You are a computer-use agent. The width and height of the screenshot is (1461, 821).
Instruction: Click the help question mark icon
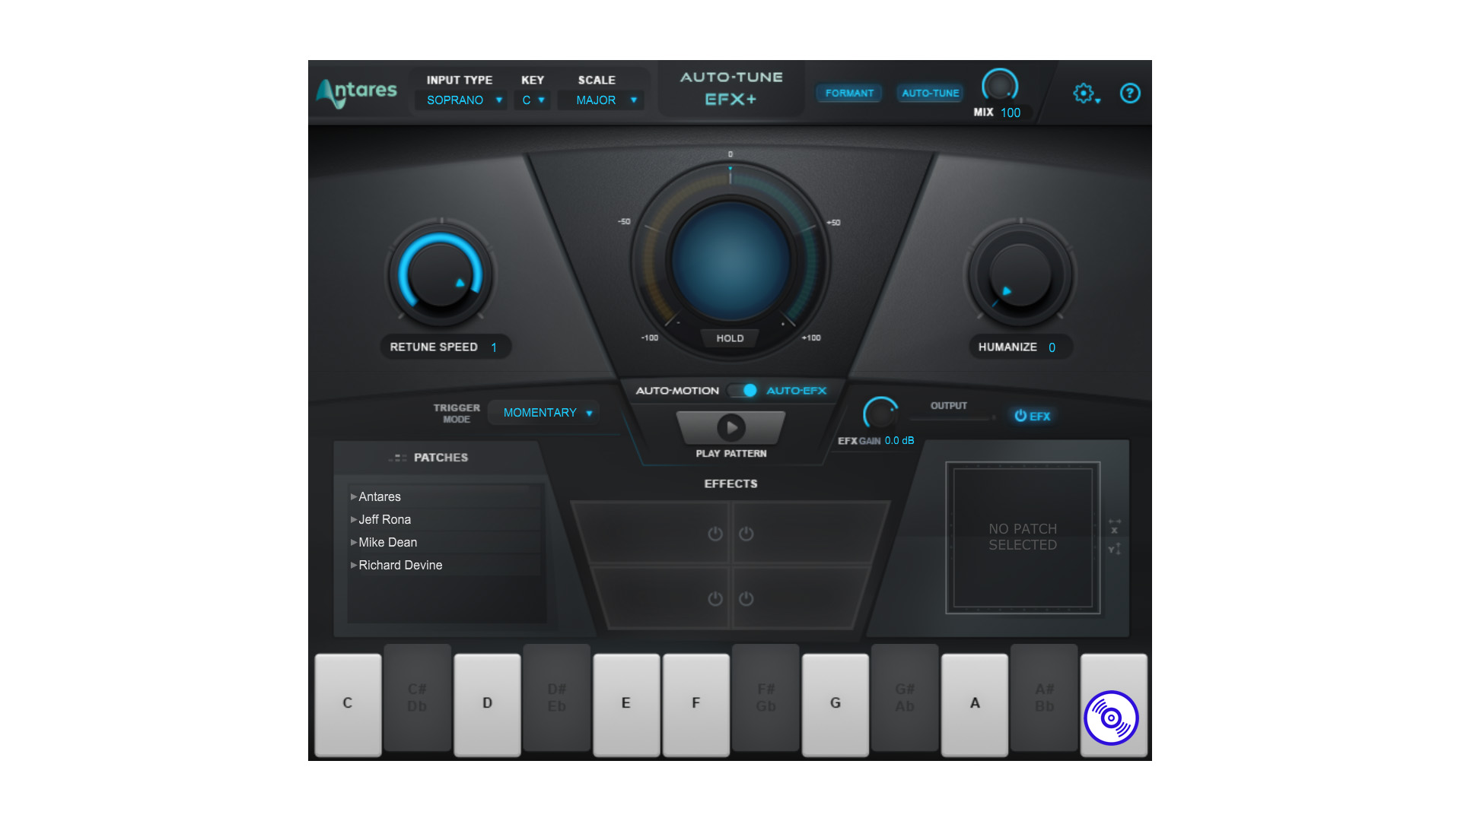pos(1131,94)
